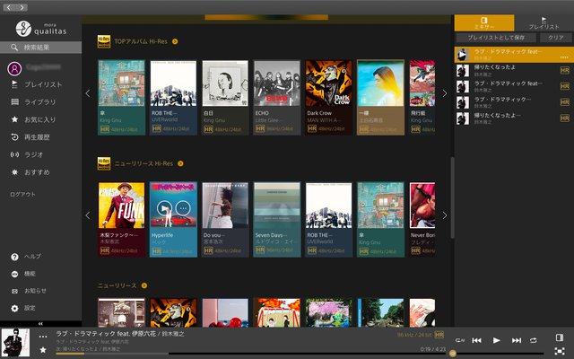
Task: Open the 木梨ファンク album thumbnail
Action: click(122, 206)
